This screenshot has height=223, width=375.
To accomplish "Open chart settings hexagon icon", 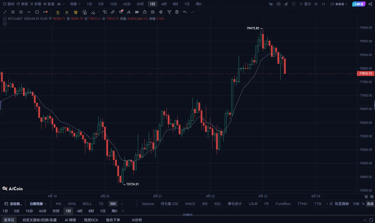I will coord(316,4).
